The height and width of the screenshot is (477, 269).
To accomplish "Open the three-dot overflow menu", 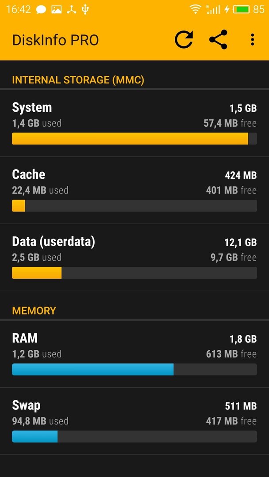I will tap(252, 40).
